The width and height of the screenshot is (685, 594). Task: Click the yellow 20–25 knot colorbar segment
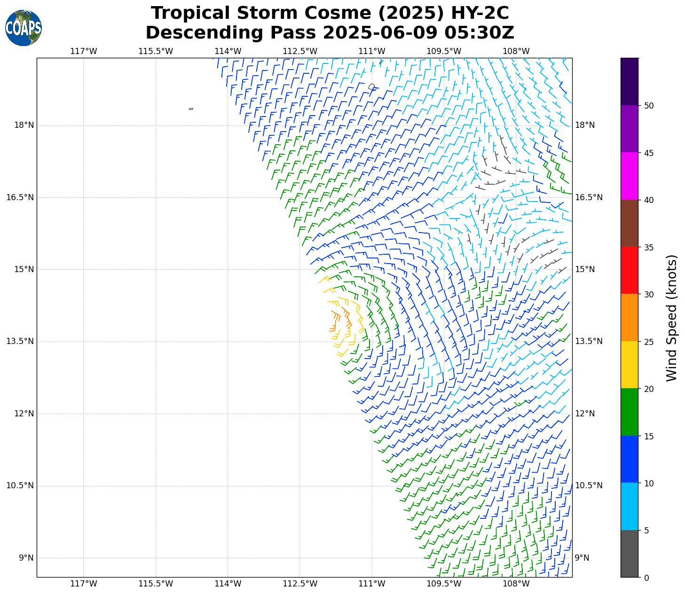(x=629, y=365)
